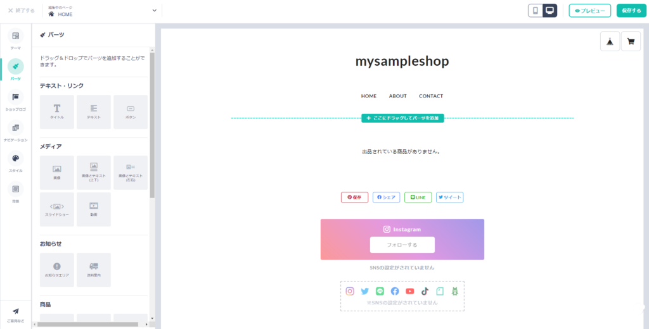This screenshot has height=329, width=649.
Task: Open the スタイル palette icon
Action: [x=15, y=161]
